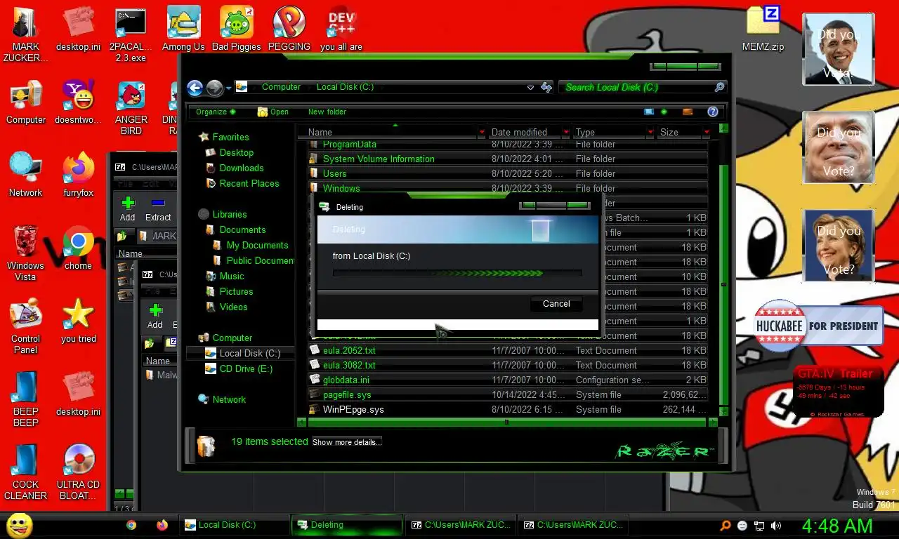Open the Computer desktop icon
This screenshot has height=539, width=899.
tap(26, 102)
